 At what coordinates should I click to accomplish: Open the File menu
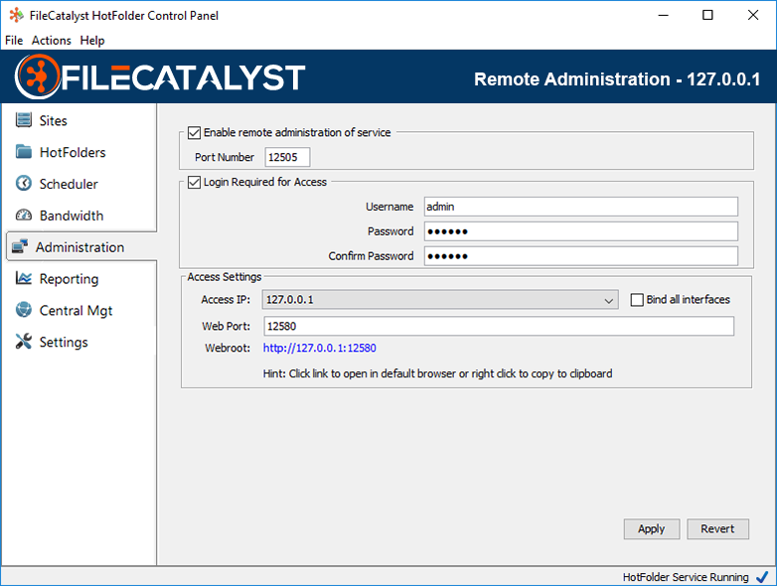point(14,41)
